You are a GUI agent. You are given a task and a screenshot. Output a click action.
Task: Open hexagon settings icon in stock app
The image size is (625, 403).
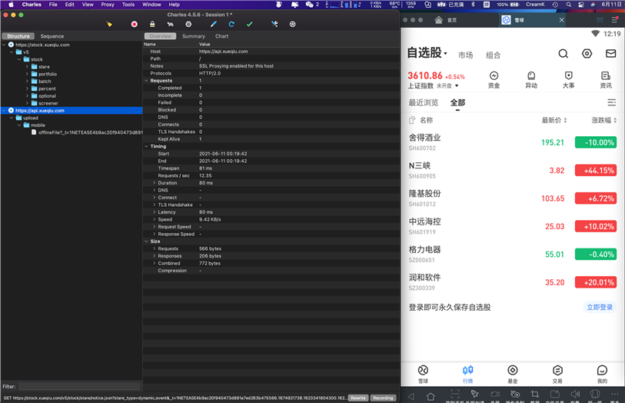pos(587,53)
